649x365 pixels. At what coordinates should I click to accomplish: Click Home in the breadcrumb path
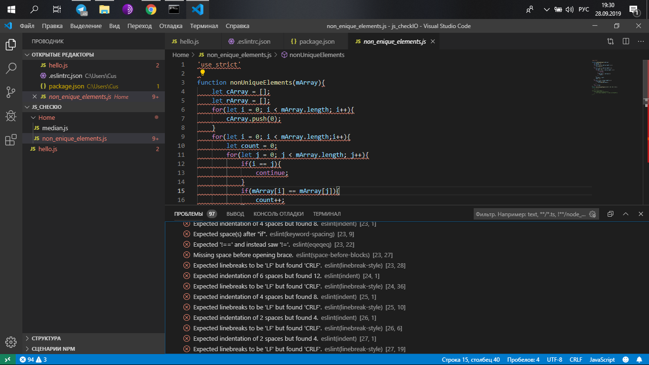[181, 55]
